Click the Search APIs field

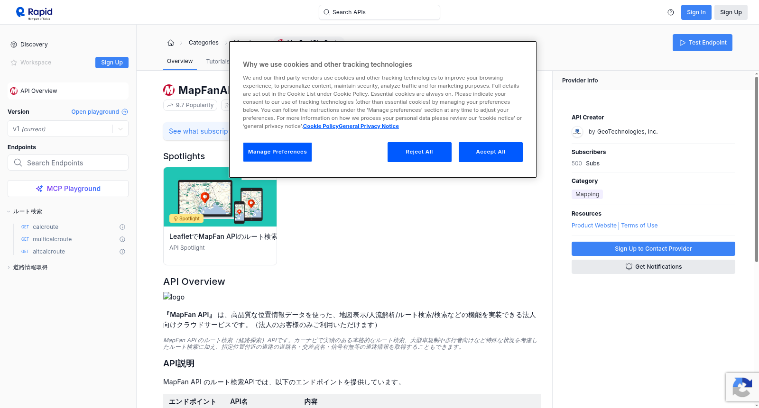tap(379, 12)
